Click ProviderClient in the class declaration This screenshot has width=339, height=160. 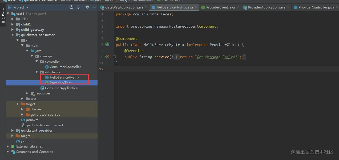(224, 45)
